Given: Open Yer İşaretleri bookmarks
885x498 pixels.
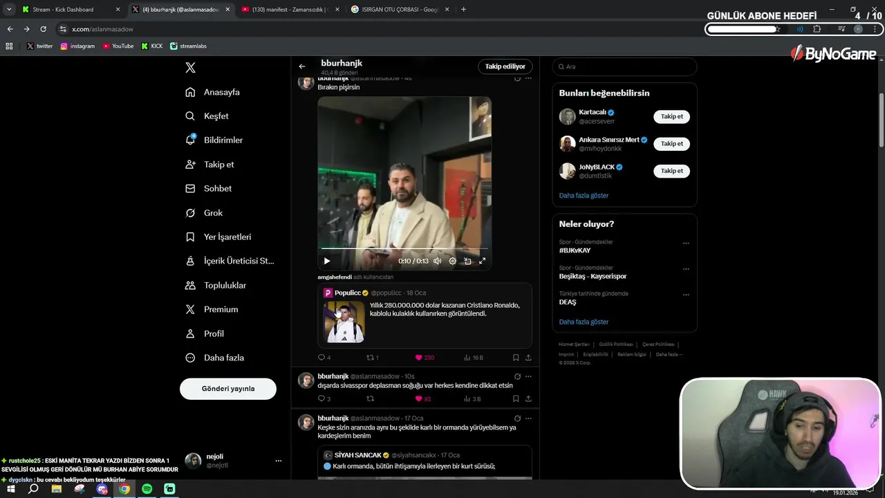Looking at the screenshot, I should 218,237.
